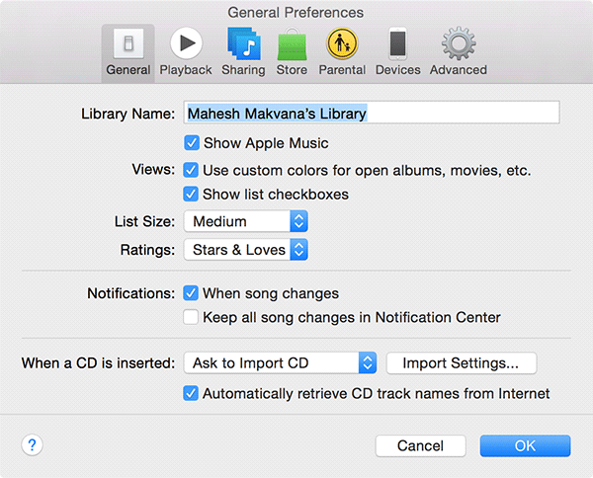This screenshot has height=478, width=593.
Task: Open the Playback preferences pane
Action: (186, 52)
